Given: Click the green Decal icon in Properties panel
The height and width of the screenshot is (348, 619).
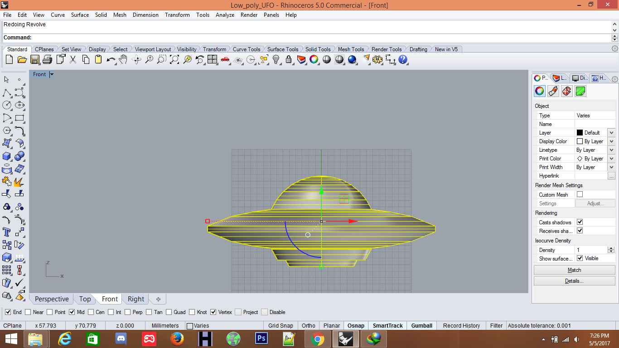Looking at the screenshot, I should click(580, 91).
